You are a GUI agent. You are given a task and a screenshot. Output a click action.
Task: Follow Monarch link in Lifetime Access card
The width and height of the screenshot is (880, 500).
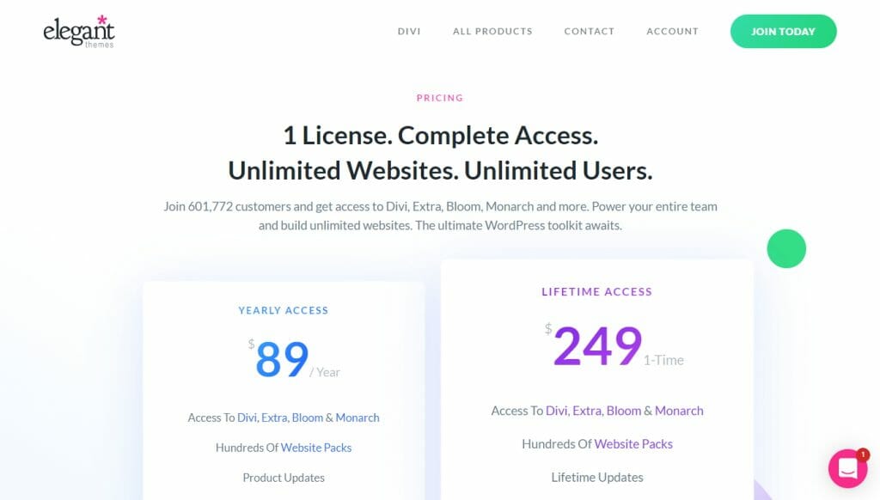(679, 411)
